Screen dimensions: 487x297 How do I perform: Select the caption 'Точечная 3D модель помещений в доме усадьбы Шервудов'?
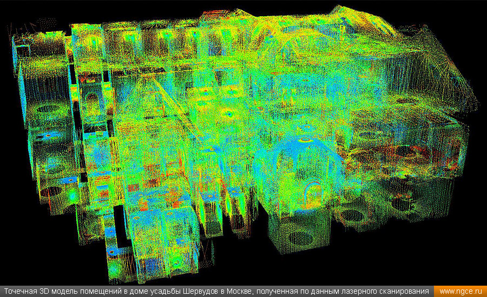point(111,292)
